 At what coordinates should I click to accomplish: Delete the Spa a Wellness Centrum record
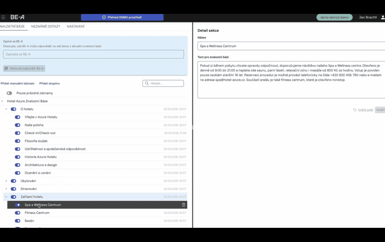tap(184, 205)
